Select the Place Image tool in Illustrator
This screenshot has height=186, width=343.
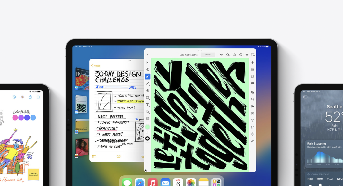[148, 119]
